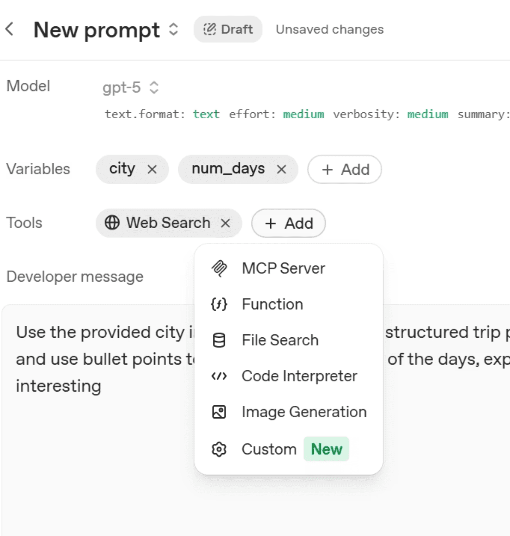Select the Code Interpreter icon

(x=219, y=376)
